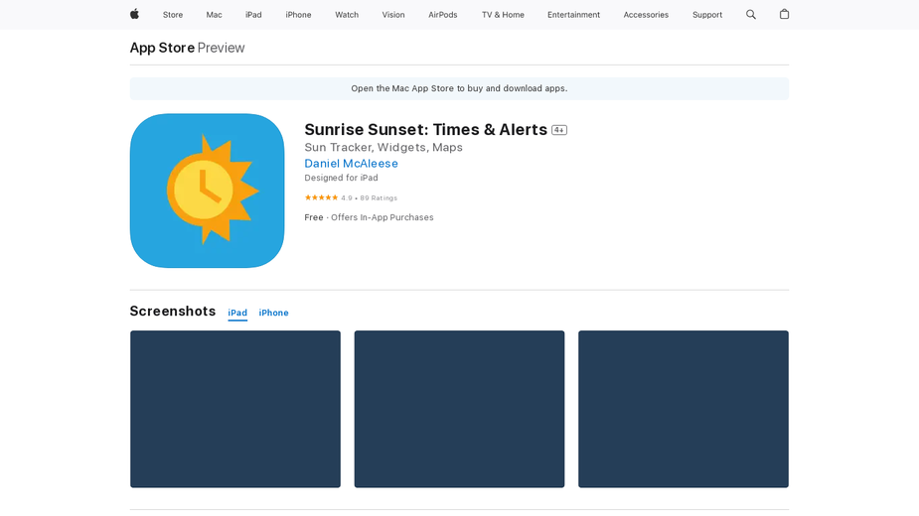Image resolution: width=919 pixels, height=516 pixels.
Task: Click the Sunrise Sunset app icon
Action: 207,191
